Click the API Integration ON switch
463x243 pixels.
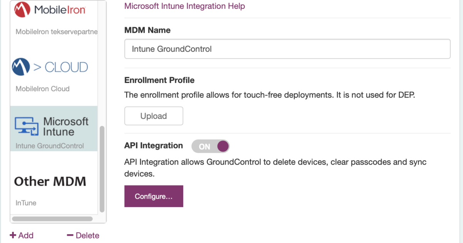tap(210, 146)
